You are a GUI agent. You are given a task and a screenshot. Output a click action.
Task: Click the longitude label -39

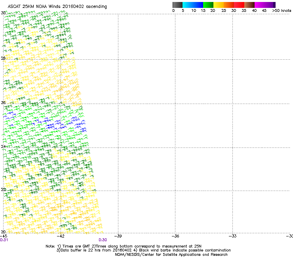pos(118,236)
